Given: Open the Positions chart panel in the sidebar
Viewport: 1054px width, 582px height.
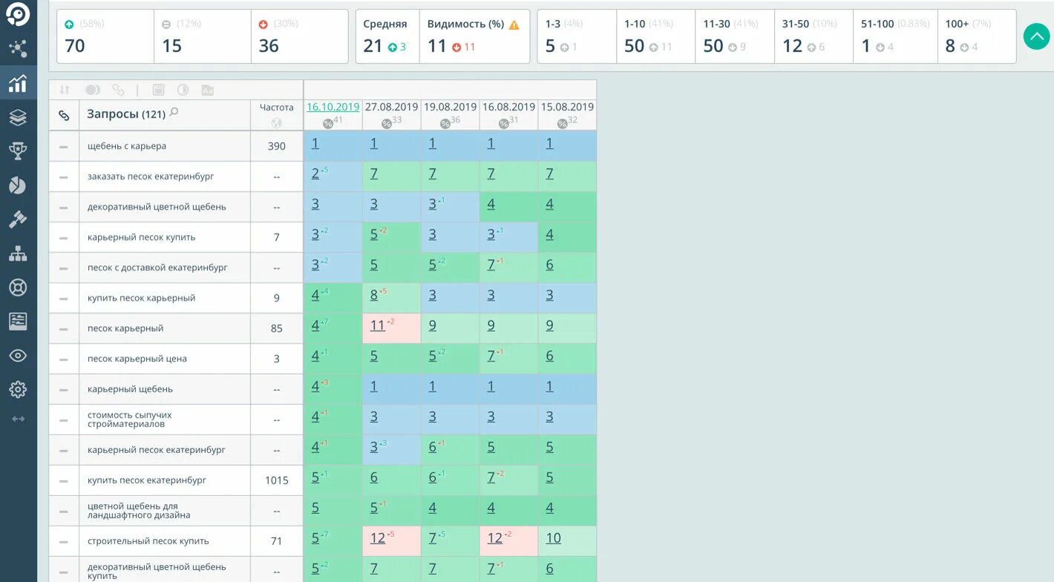Looking at the screenshot, I should coord(19,84).
